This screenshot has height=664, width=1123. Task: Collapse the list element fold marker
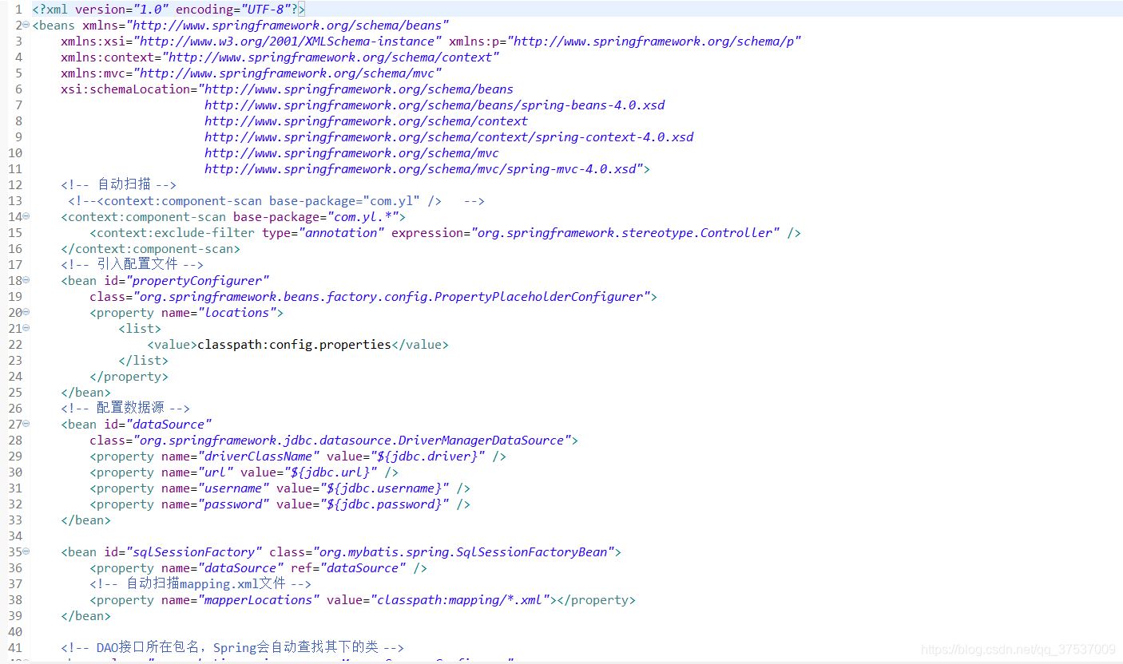tap(26, 328)
